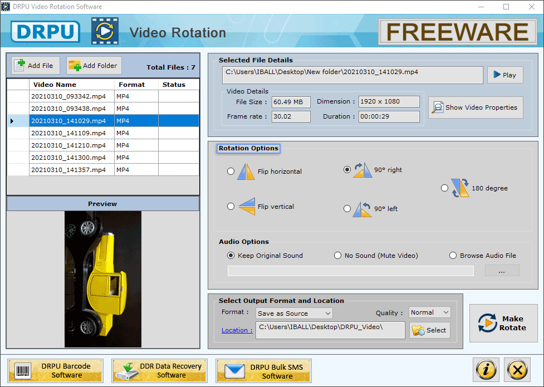
Task: Select the Flip vertical radio button
Action: 231,207
